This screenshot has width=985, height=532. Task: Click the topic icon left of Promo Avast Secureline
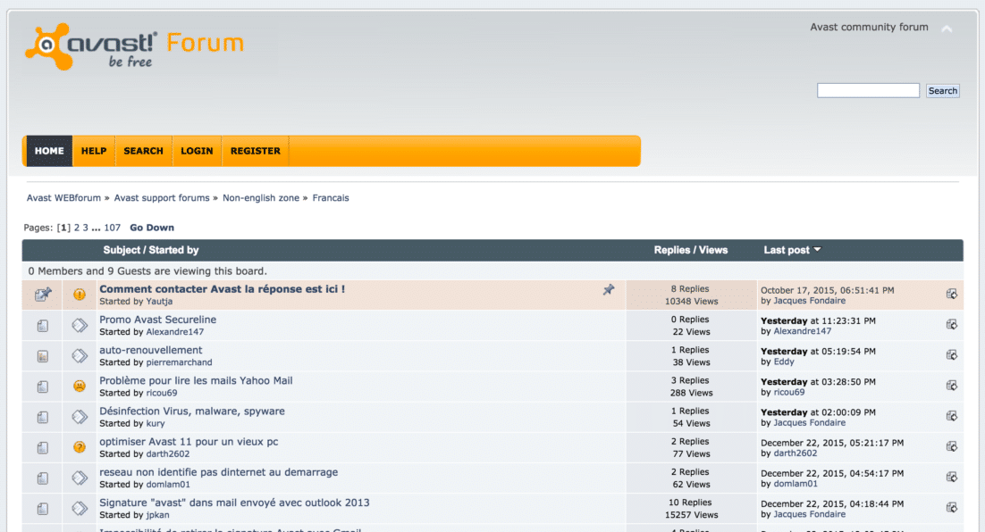[43, 325]
